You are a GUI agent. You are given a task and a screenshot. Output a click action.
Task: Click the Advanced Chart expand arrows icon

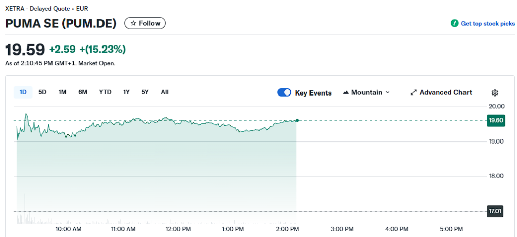(413, 92)
